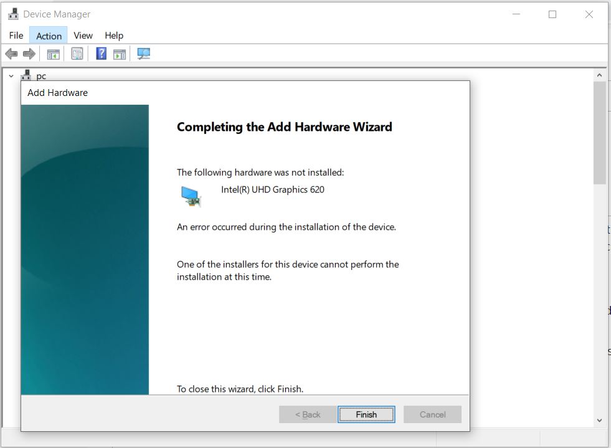
Task: Select the pc computer icon in the tree
Action: [26, 75]
